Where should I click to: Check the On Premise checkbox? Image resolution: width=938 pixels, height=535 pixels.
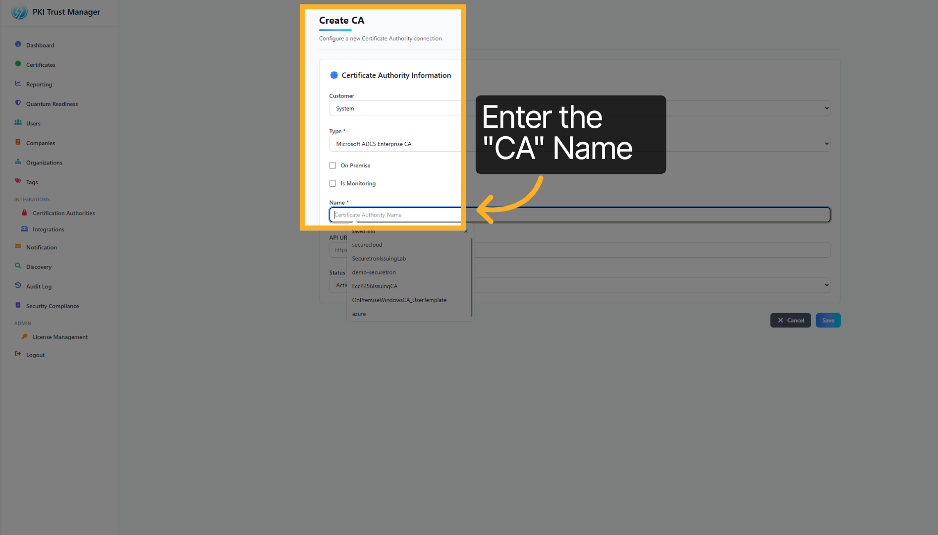tap(332, 165)
